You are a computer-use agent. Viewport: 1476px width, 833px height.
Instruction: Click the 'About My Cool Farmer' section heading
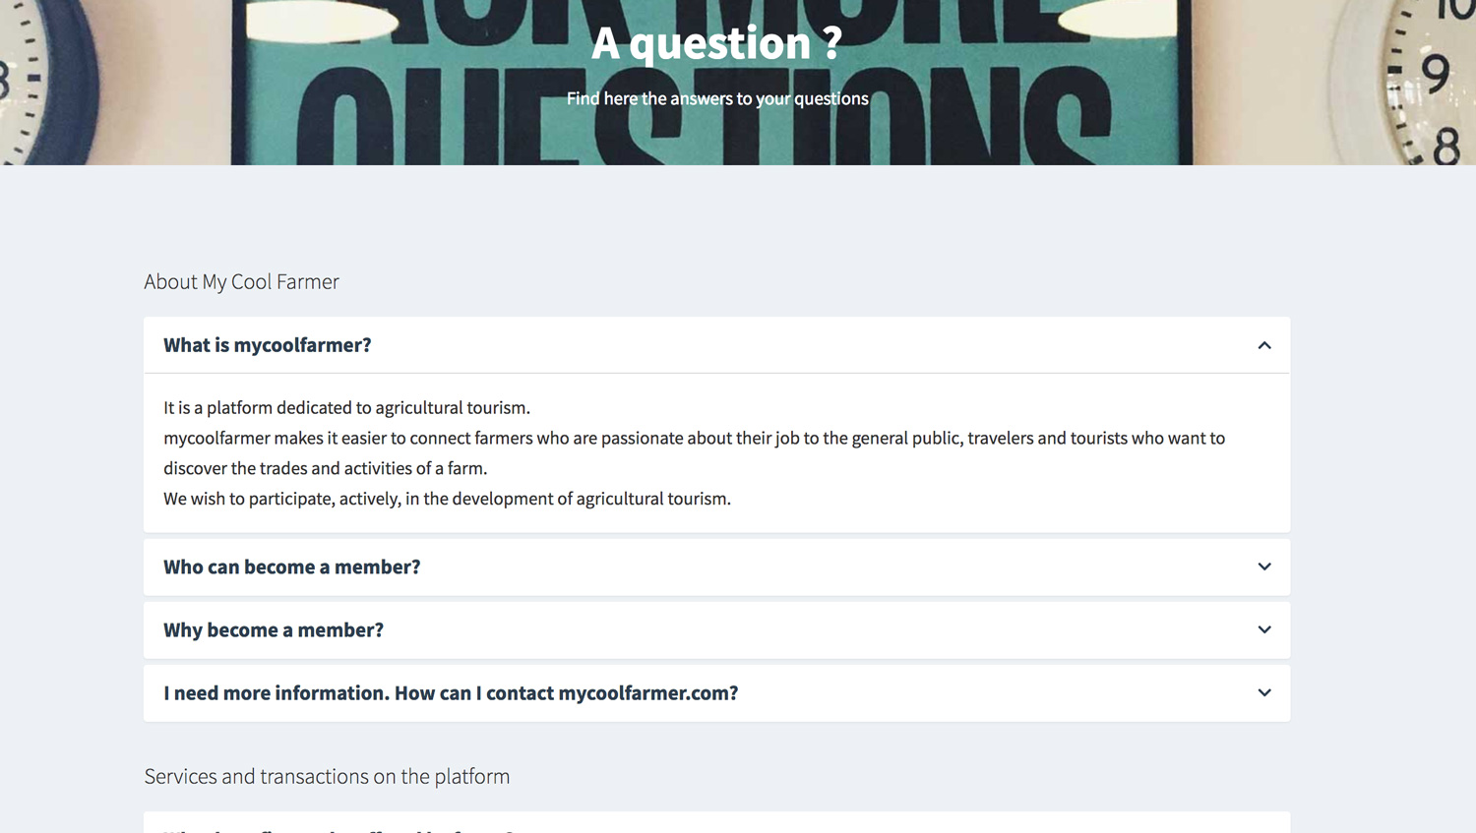click(x=241, y=281)
